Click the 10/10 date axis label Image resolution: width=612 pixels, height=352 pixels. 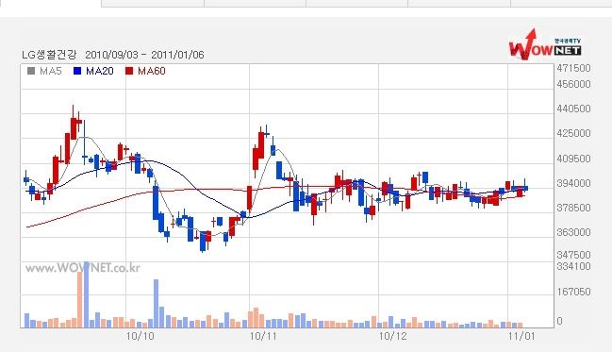tap(141, 336)
